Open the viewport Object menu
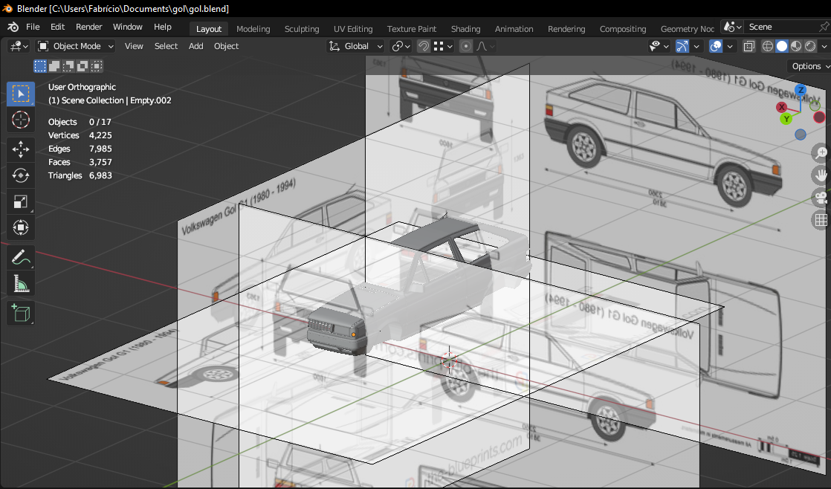831x489 pixels. (x=226, y=47)
